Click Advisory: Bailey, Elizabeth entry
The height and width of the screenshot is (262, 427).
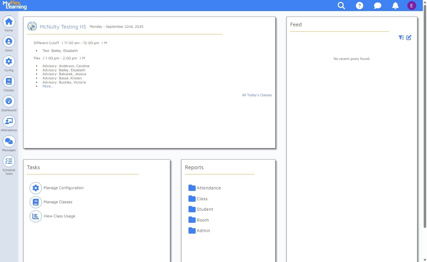(64, 70)
